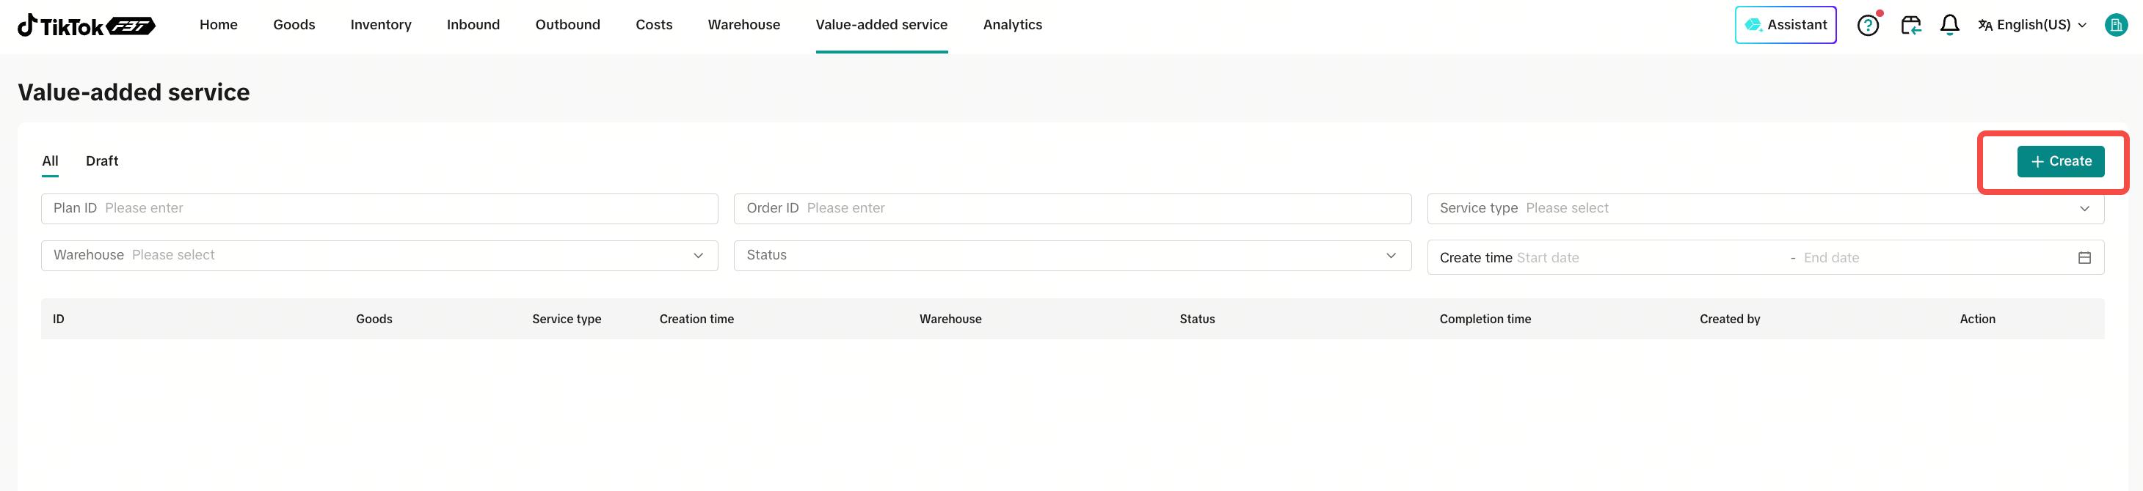The width and height of the screenshot is (2143, 491).
Task: Click the calendar-exchange icon beside the bell
Action: 1911,25
